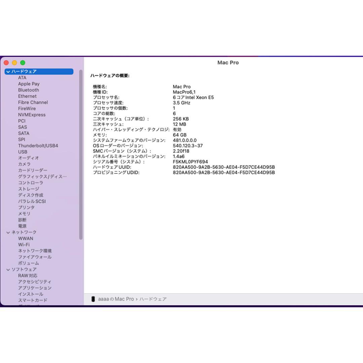
Task: Click the model ID value MacPro6,1
Action: coord(184,92)
